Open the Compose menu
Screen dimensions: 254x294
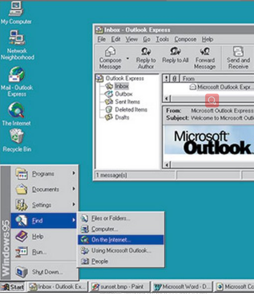(x=185, y=39)
